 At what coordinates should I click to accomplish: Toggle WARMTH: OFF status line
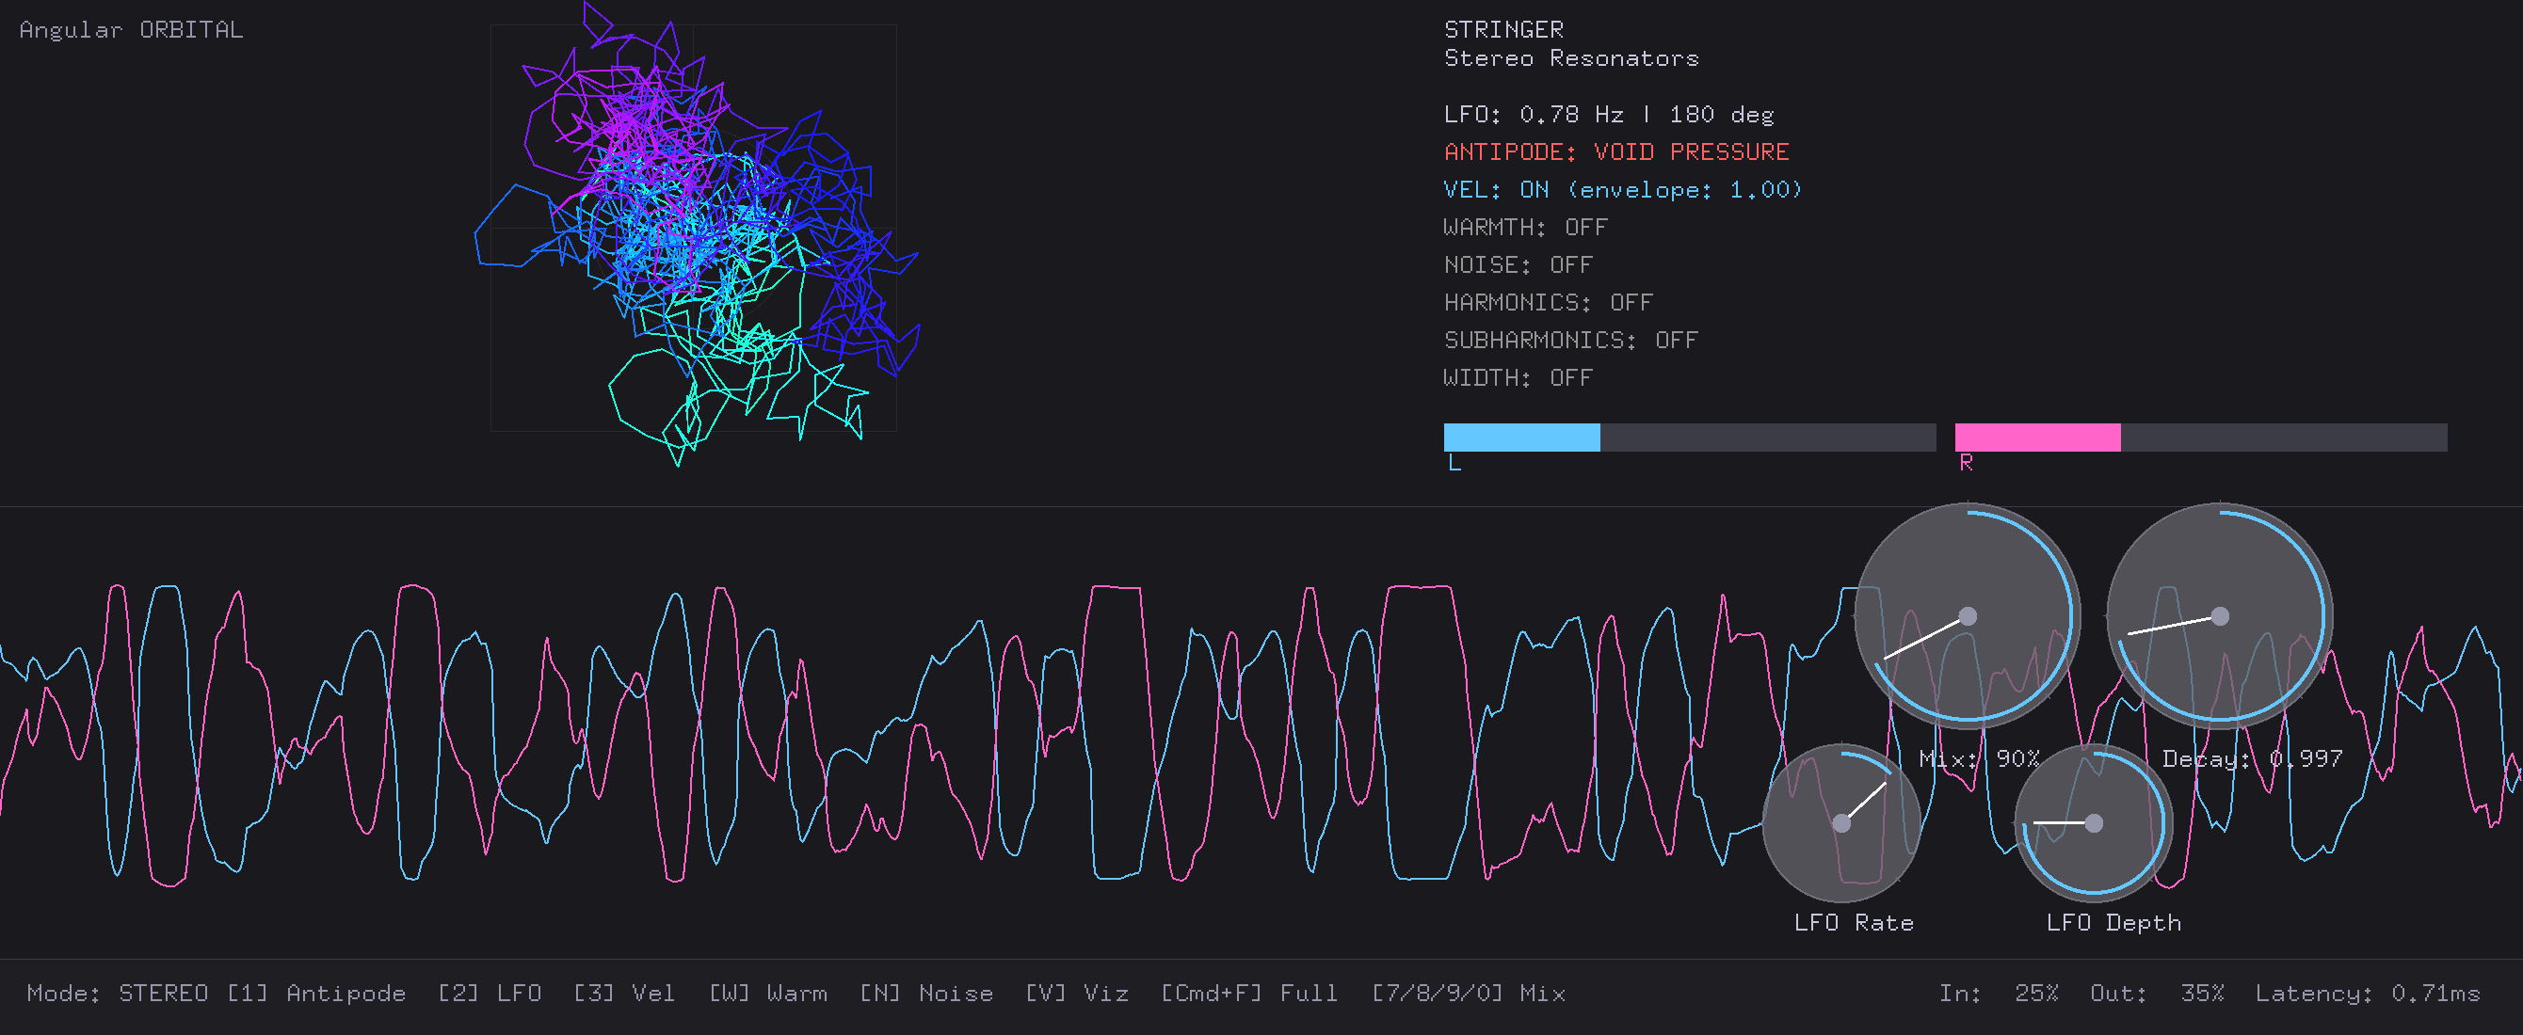[1525, 227]
